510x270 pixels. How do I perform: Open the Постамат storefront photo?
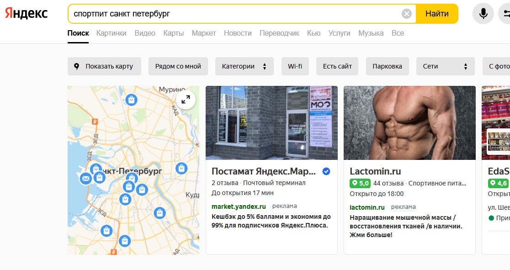(271, 122)
